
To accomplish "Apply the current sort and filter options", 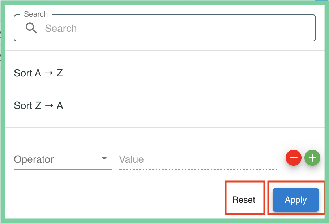I will coord(295,200).
